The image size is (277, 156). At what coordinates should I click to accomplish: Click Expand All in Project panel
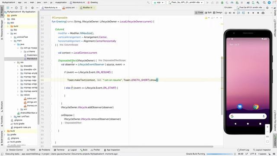point(21,8)
